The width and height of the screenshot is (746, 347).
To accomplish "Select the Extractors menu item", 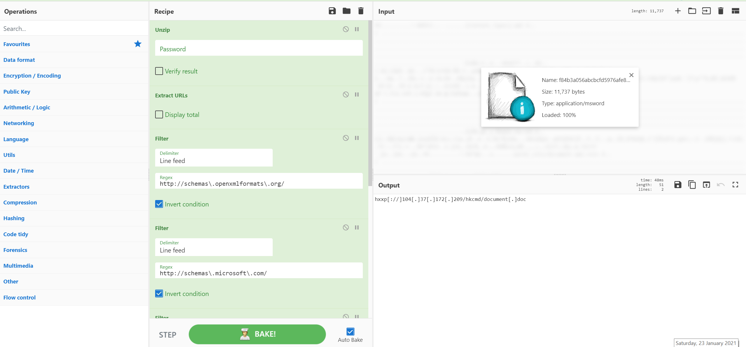I will tap(16, 186).
